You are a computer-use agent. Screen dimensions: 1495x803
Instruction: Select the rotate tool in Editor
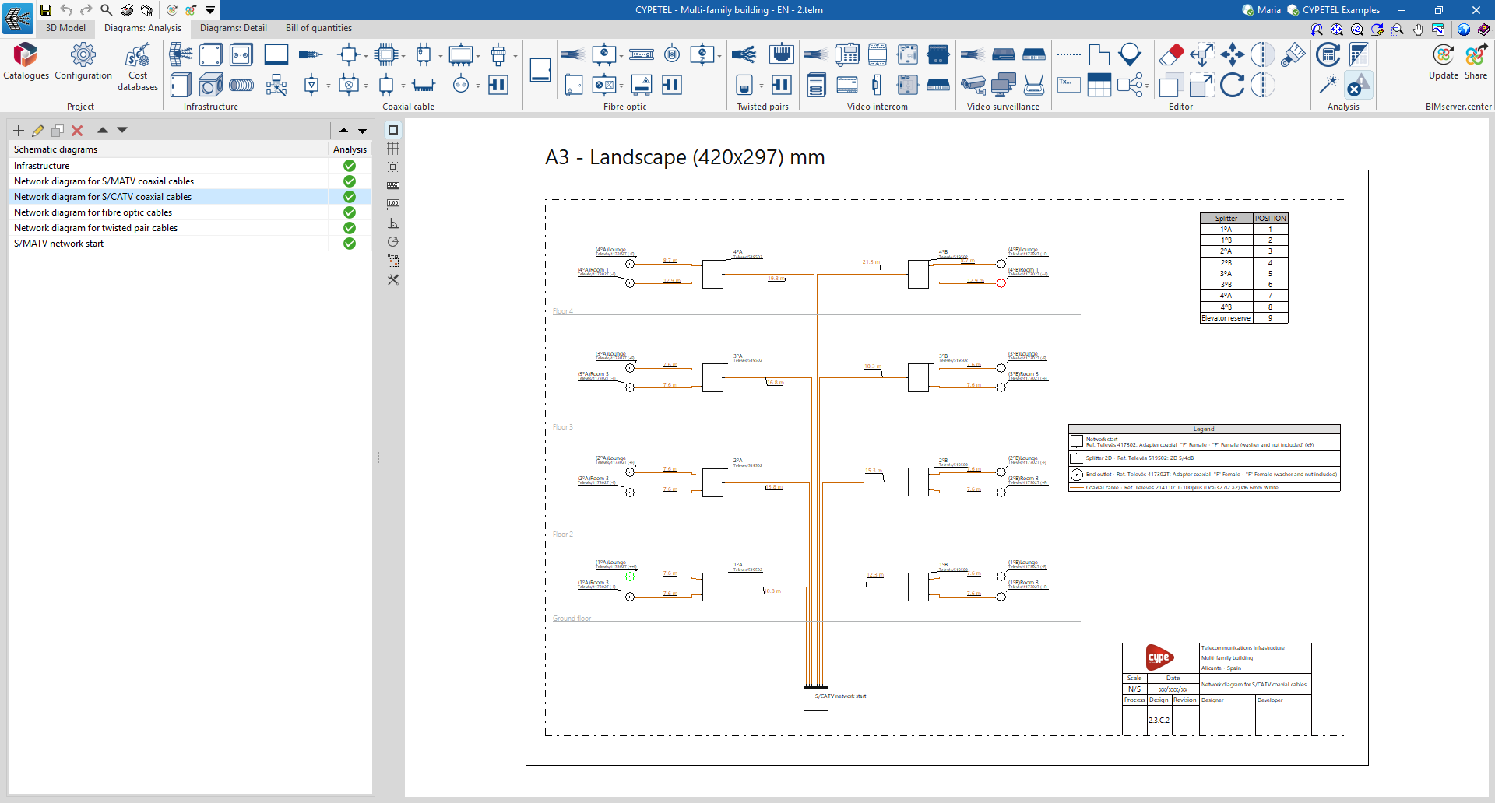1232,85
